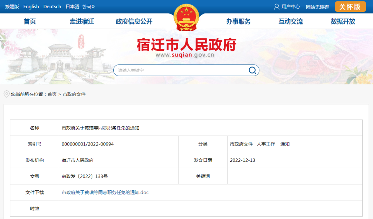373x219 pixels.
Task: Switch site language to English
Action: click(x=31, y=7)
